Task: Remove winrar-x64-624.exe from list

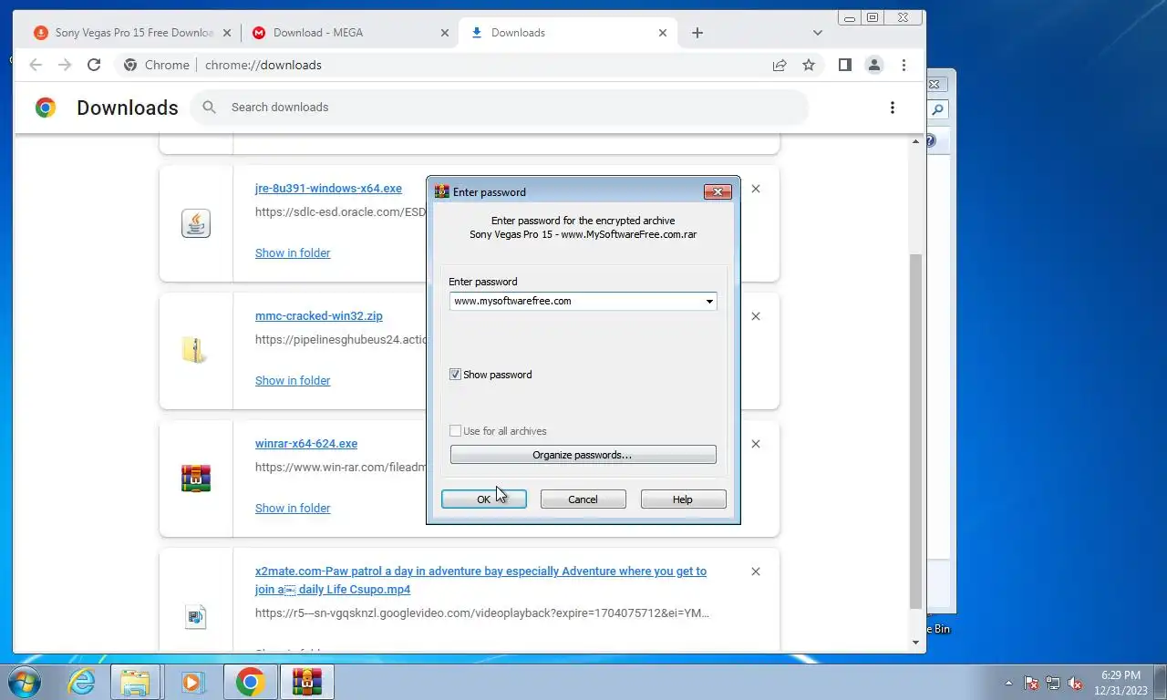Action: (755, 444)
